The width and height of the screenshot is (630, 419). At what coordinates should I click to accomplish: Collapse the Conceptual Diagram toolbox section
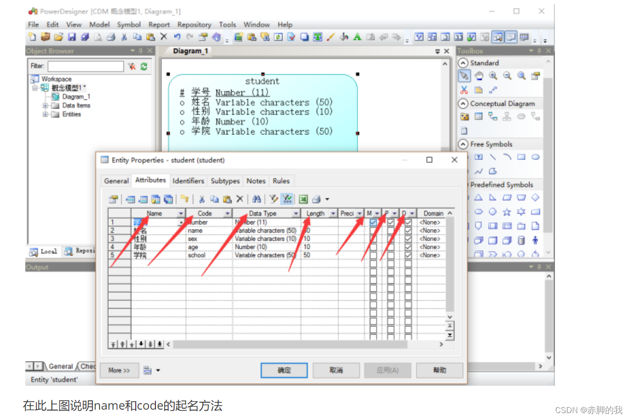pos(463,104)
